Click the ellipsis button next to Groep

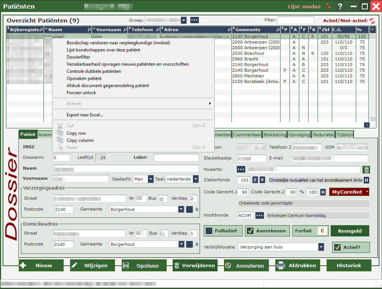(194, 20)
